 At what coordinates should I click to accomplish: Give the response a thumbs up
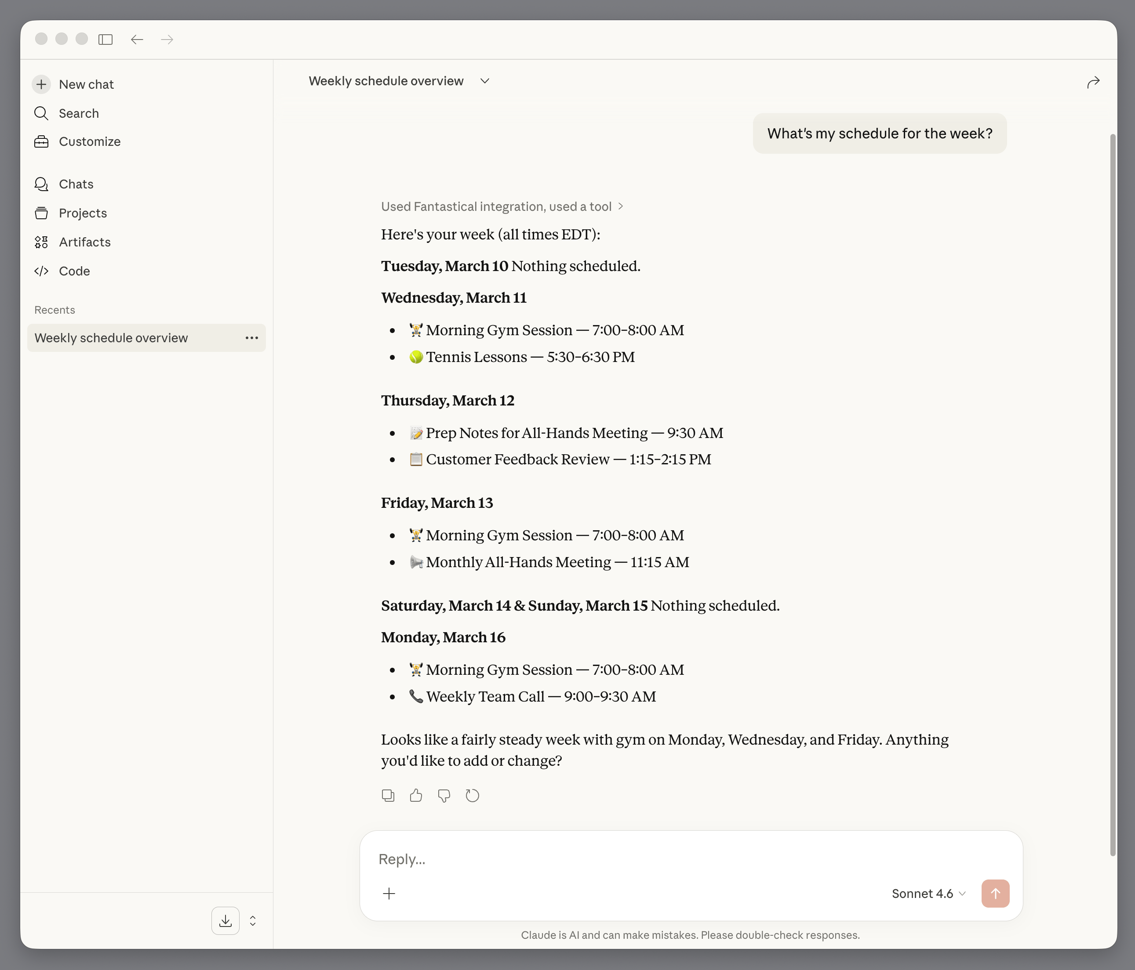(416, 796)
